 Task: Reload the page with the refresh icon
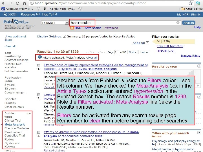[17, 3]
